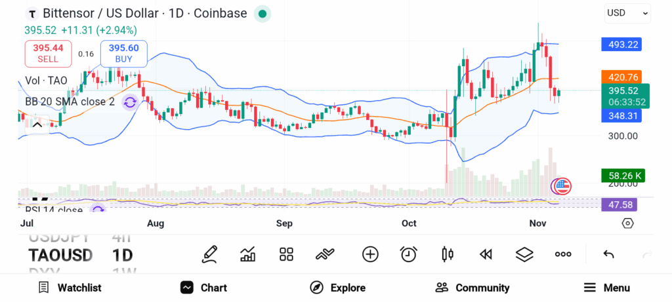Select the 1D timeframe next to TAOUSD
This screenshot has width=672, height=302.
coord(122,255)
